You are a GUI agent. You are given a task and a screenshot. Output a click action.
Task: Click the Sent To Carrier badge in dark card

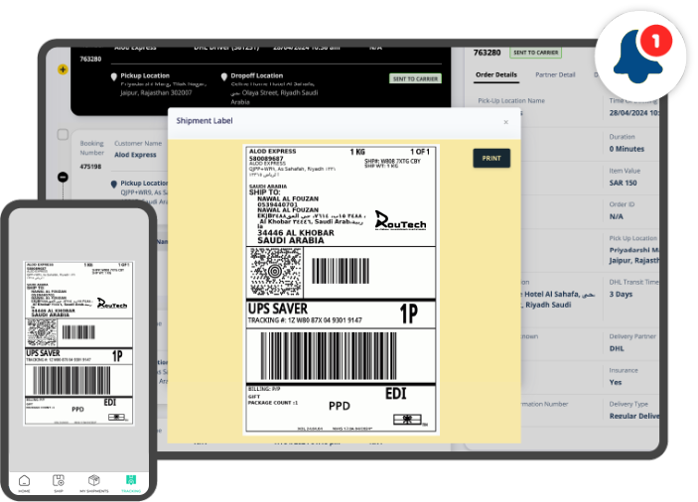tap(415, 78)
